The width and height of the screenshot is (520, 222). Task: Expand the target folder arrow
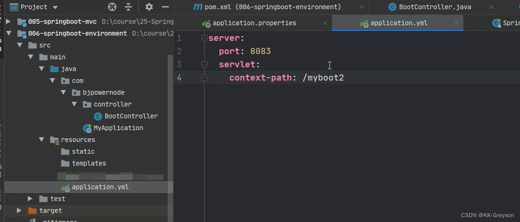[19, 210]
